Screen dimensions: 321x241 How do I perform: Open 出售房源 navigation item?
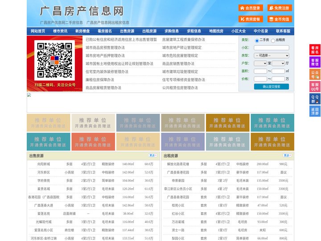coord(127,31)
